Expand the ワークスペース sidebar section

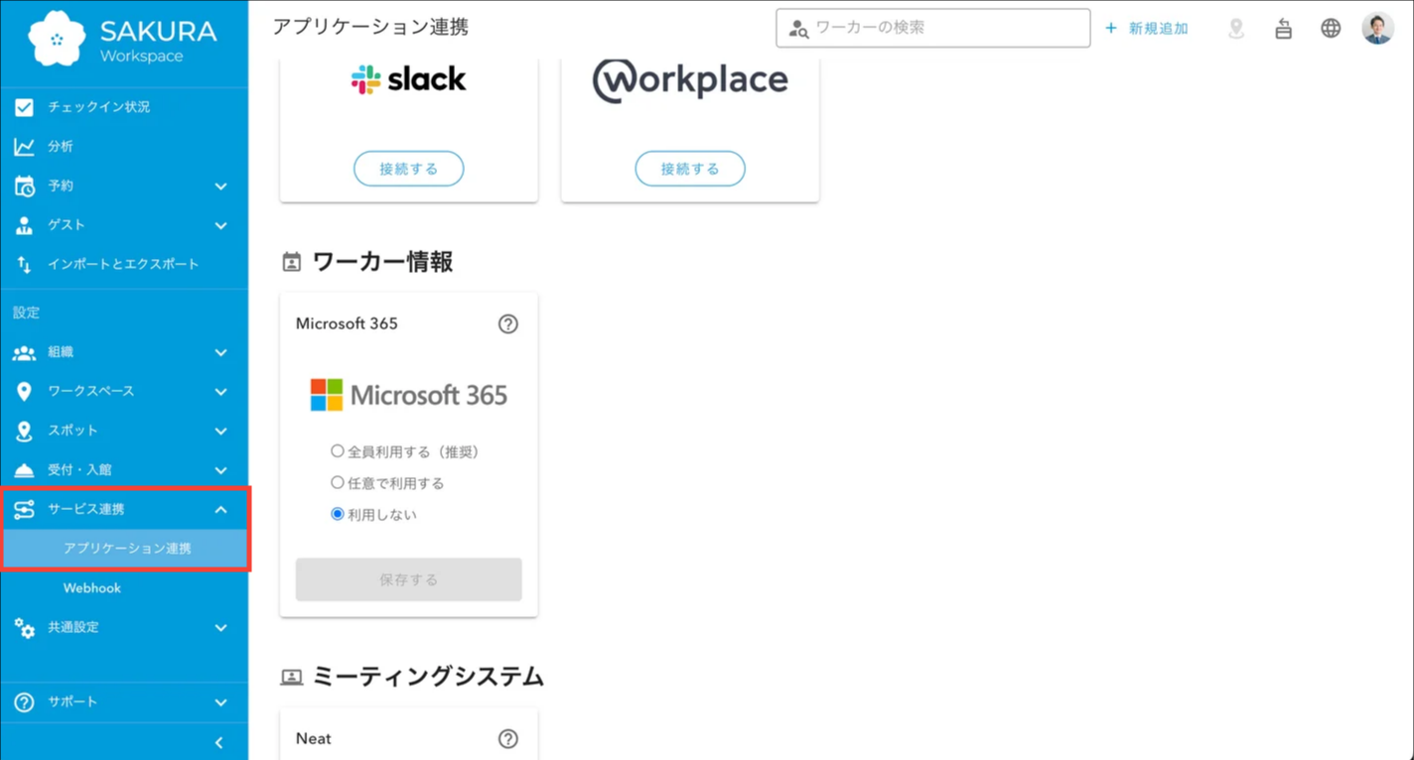click(x=220, y=392)
